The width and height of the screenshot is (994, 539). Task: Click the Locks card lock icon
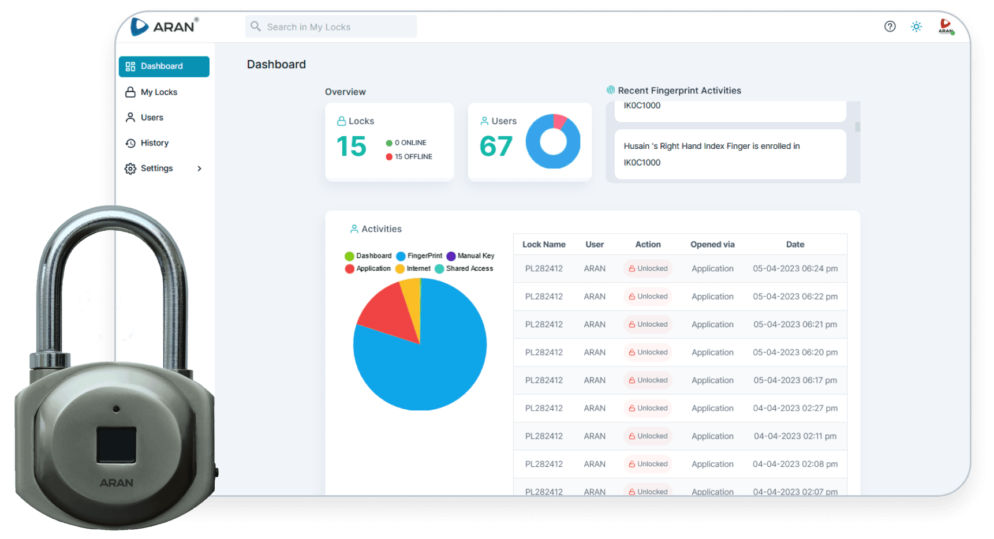[x=342, y=121]
